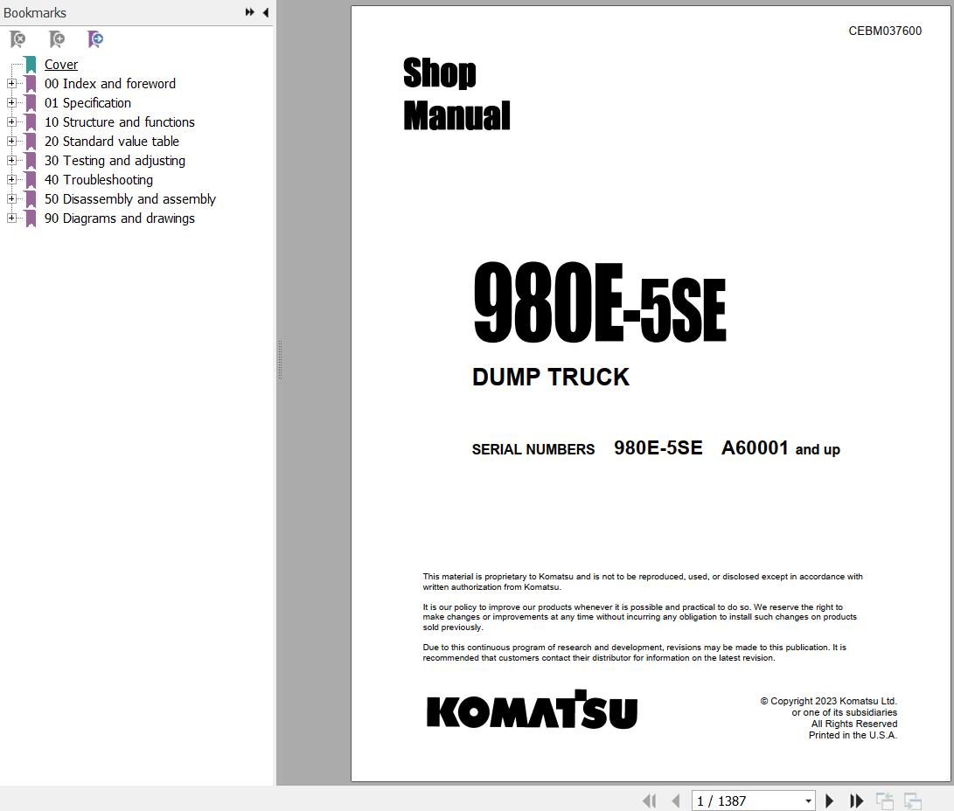Select the 10 Structure and functions bookmark

coord(120,121)
